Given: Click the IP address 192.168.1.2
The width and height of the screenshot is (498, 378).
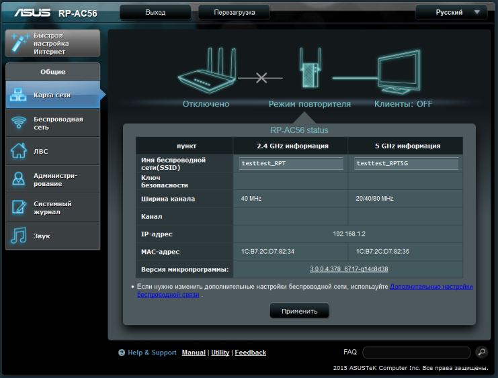Looking at the screenshot, I should [349, 234].
